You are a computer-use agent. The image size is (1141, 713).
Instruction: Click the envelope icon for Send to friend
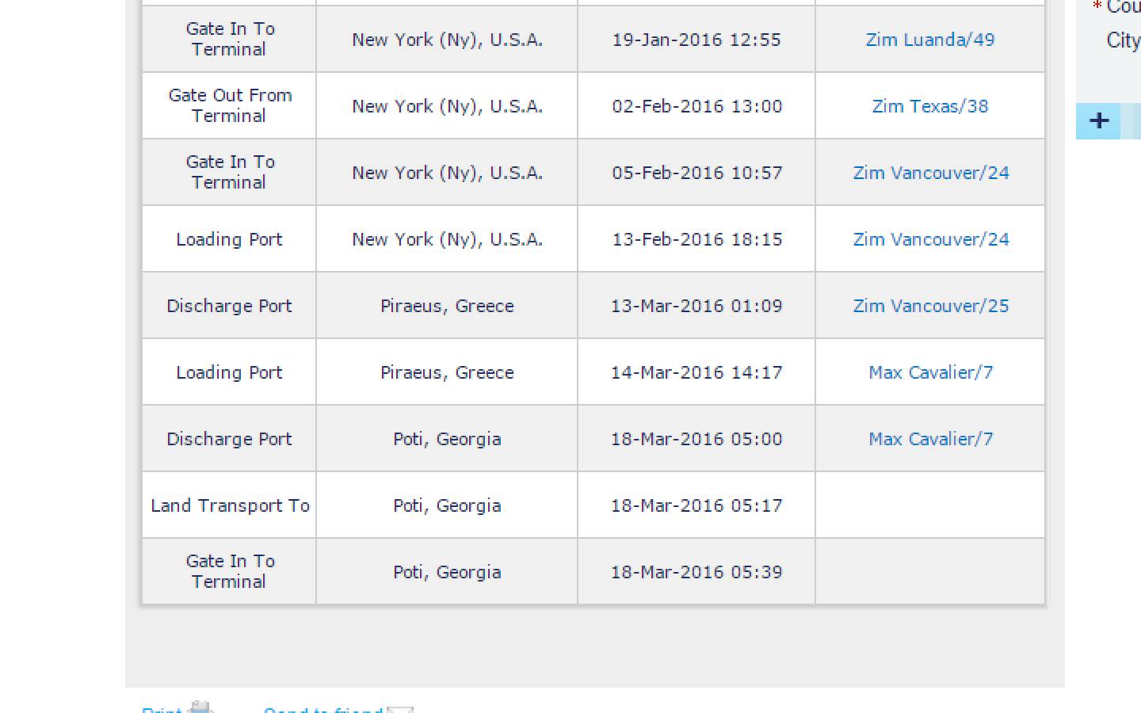tap(401, 709)
